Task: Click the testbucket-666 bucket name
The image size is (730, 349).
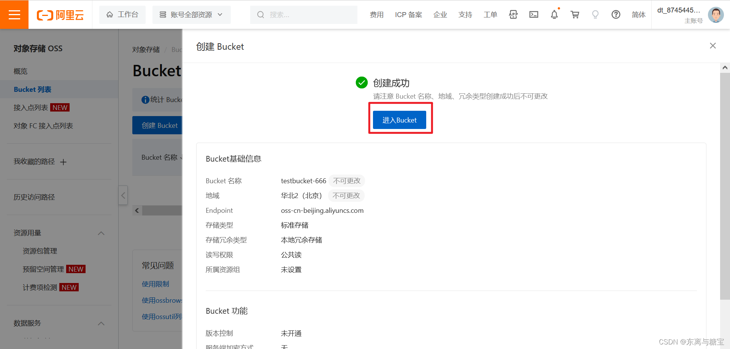Action: [303, 181]
